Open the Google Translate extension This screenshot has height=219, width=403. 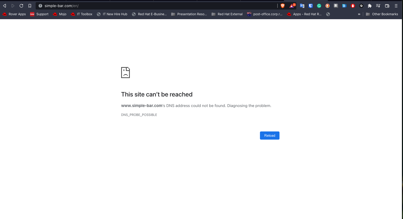302,6
